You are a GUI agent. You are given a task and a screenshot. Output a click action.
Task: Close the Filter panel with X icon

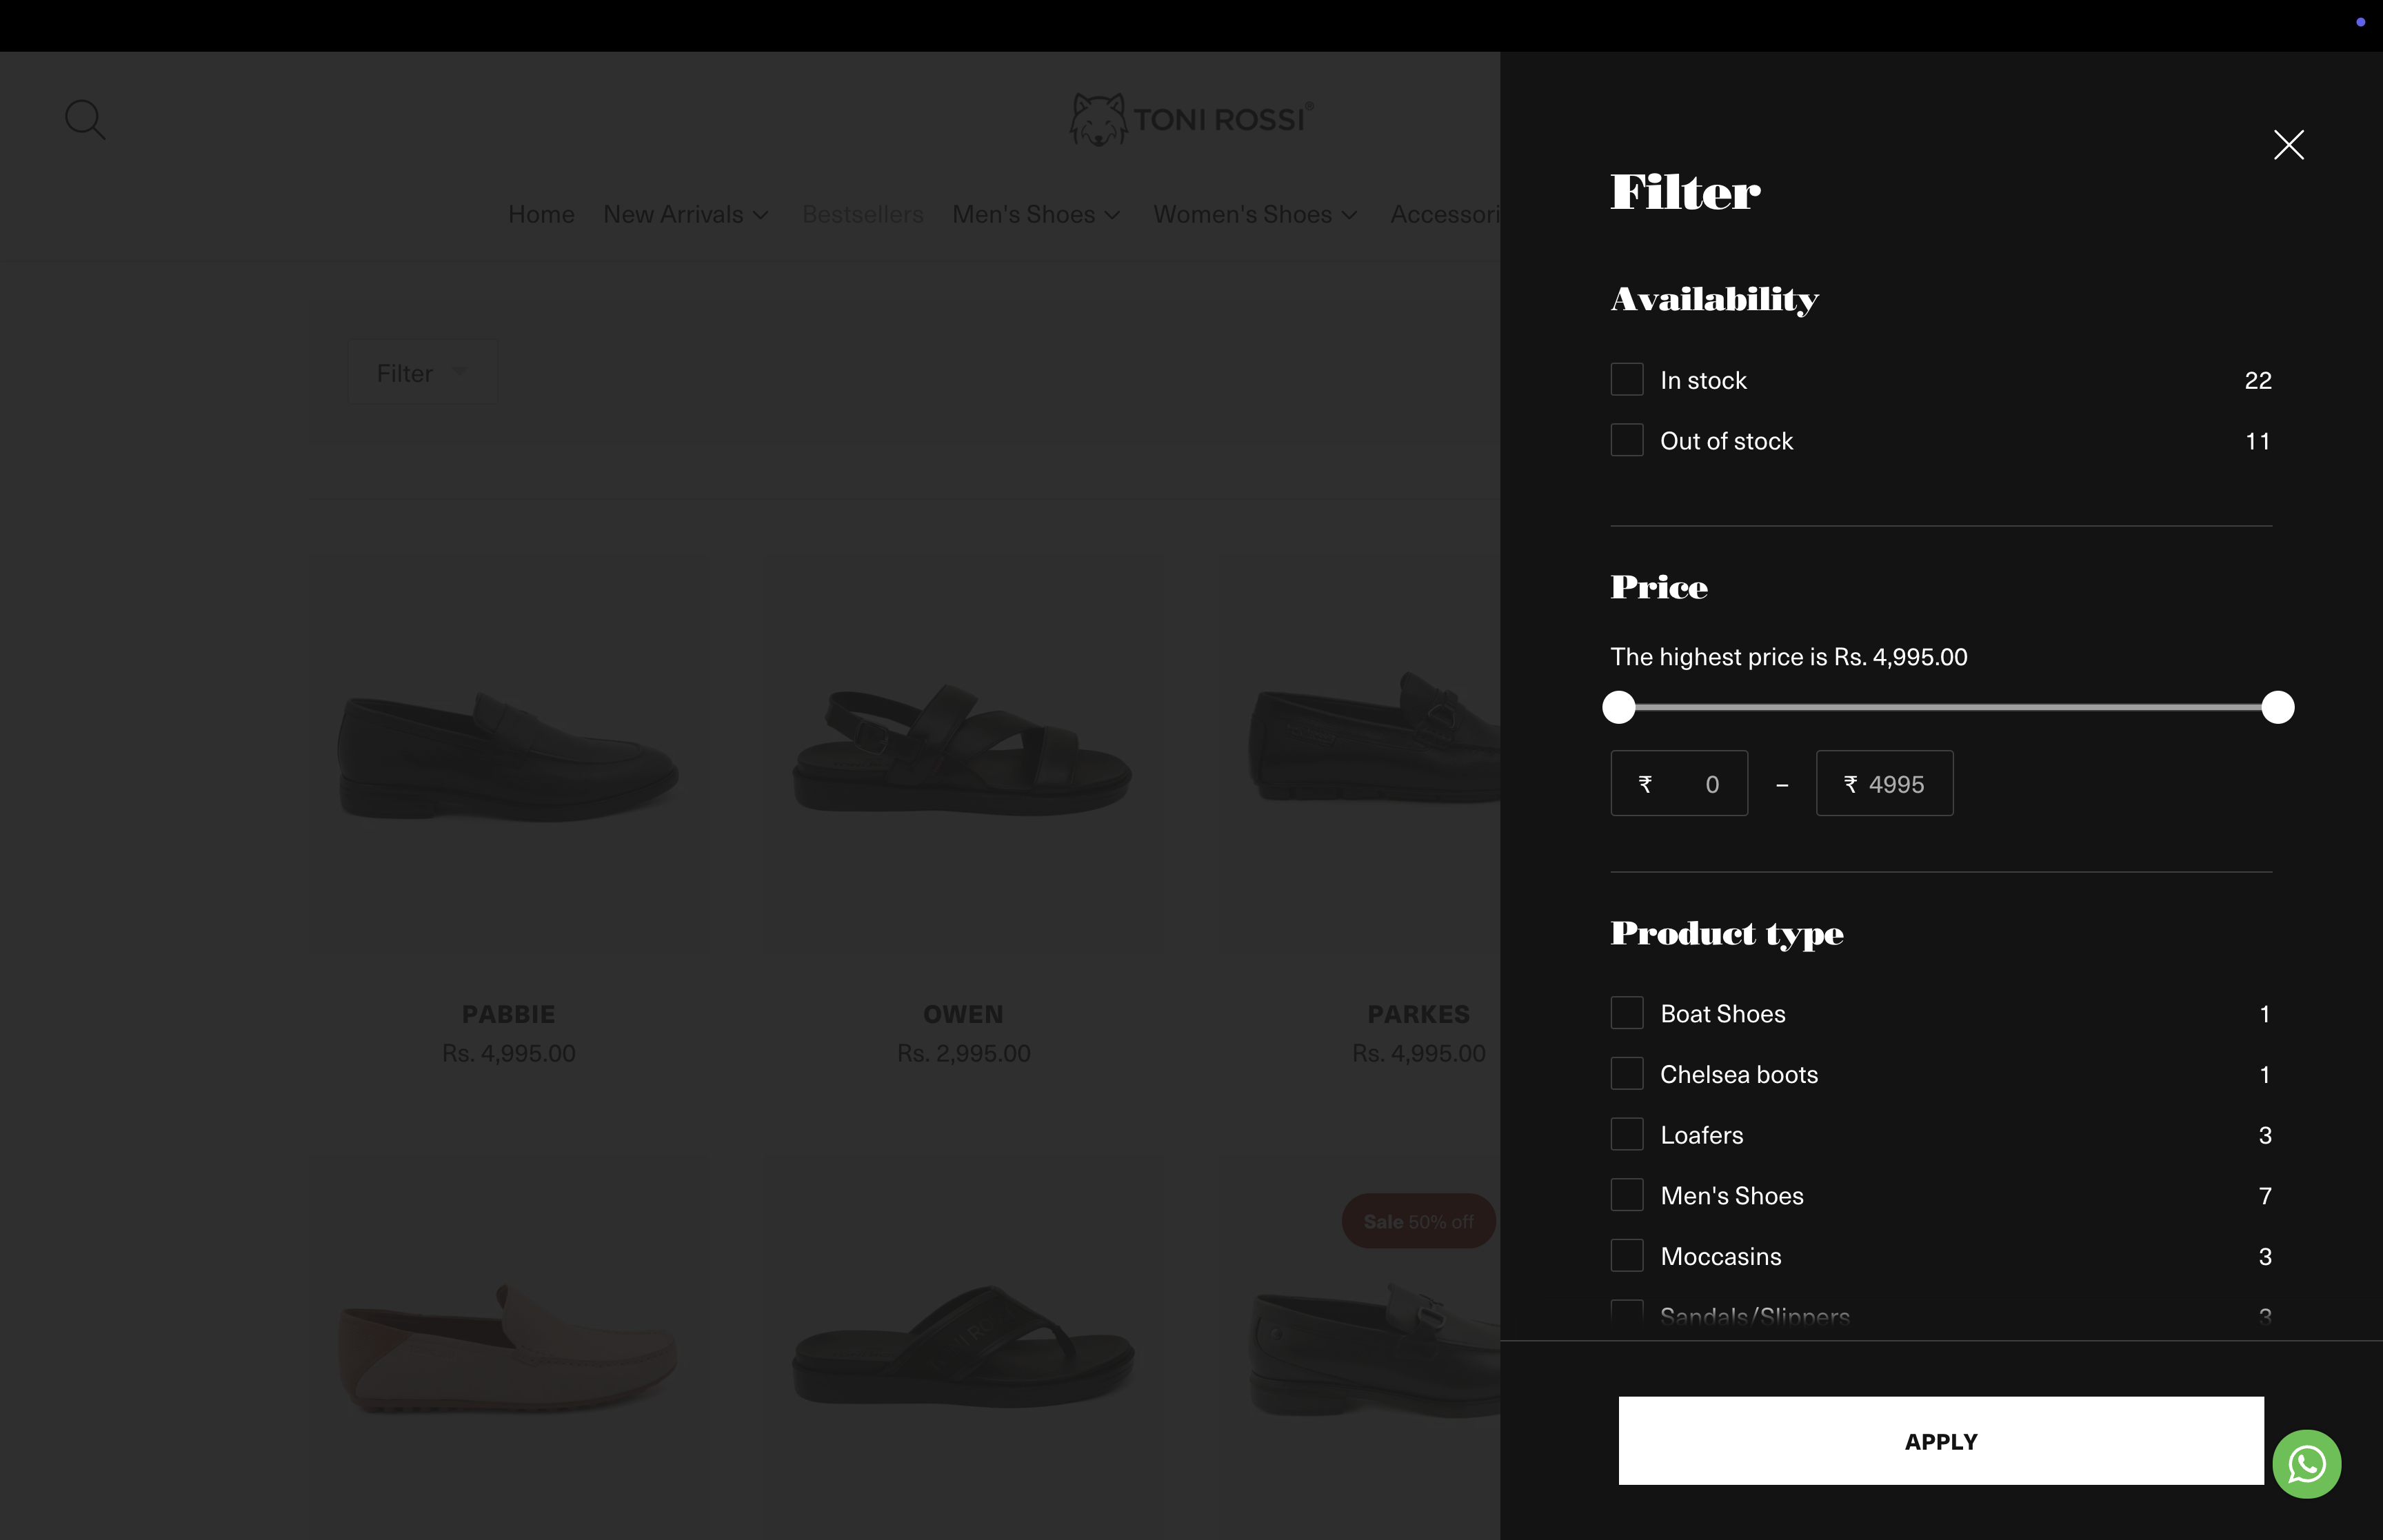pos(2288,145)
